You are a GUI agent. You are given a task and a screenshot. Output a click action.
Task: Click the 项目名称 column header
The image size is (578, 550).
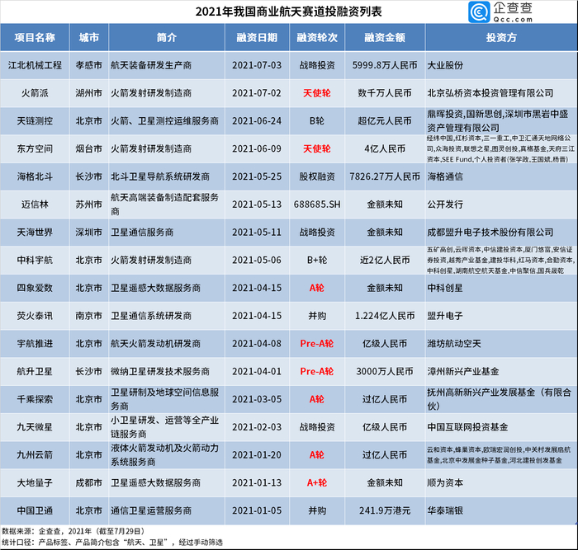(35, 37)
